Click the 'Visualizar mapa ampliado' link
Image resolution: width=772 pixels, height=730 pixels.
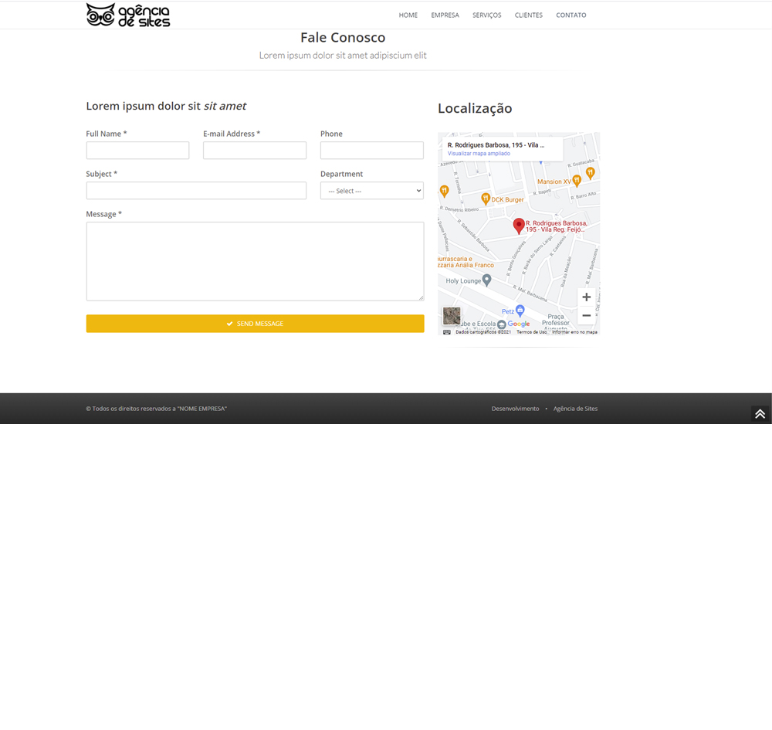[479, 154]
